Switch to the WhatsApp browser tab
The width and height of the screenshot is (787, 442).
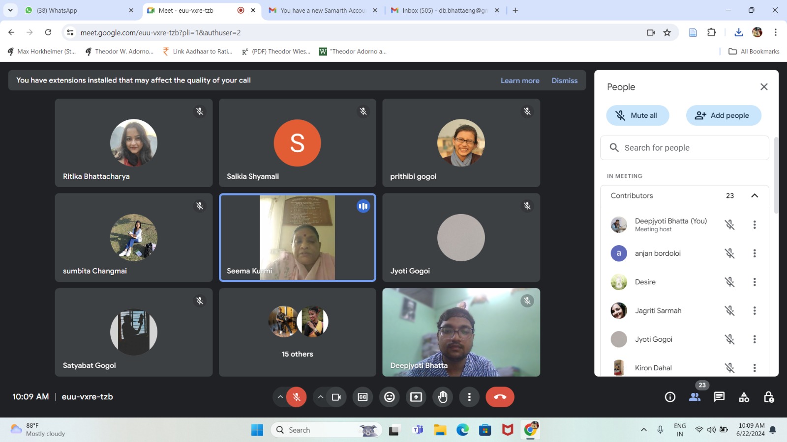pyautogui.click(x=79, y=10)
